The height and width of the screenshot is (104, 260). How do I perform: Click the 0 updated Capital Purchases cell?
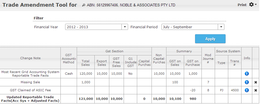pos(144,99)
